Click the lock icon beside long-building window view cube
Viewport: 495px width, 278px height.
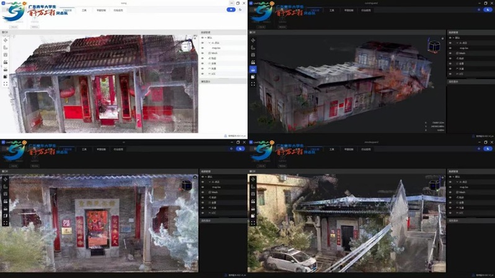click(x=442, y=38)
